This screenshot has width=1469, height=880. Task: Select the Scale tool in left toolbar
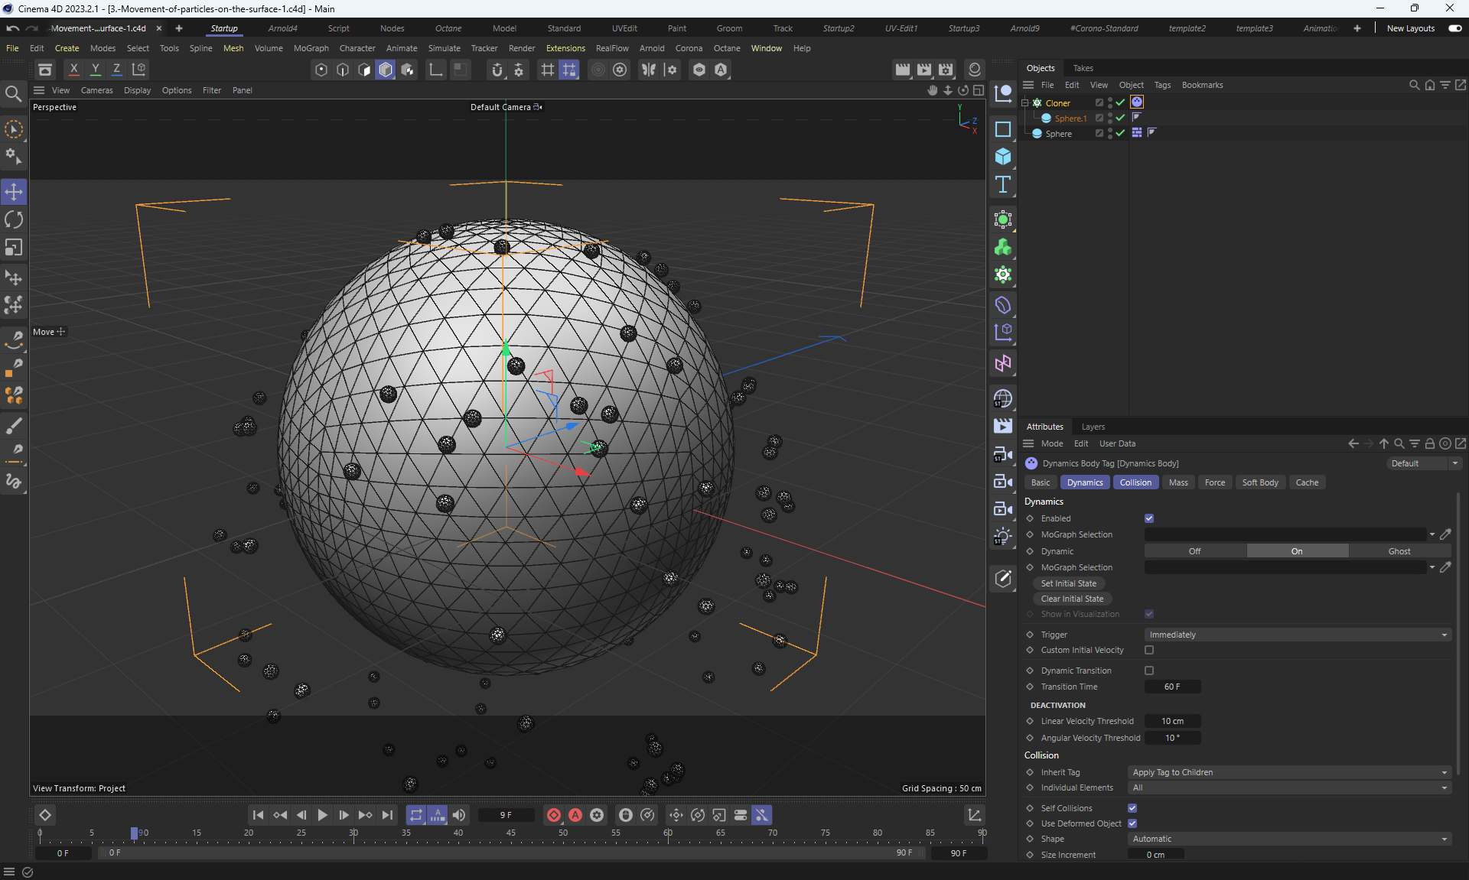click(x=14, y=248)
